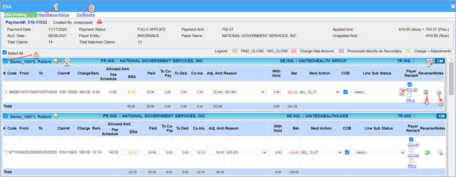The height and width of the screenshot is (177, 456).
Task: Toggle the Select All checkbox
Action: (4, 52)
